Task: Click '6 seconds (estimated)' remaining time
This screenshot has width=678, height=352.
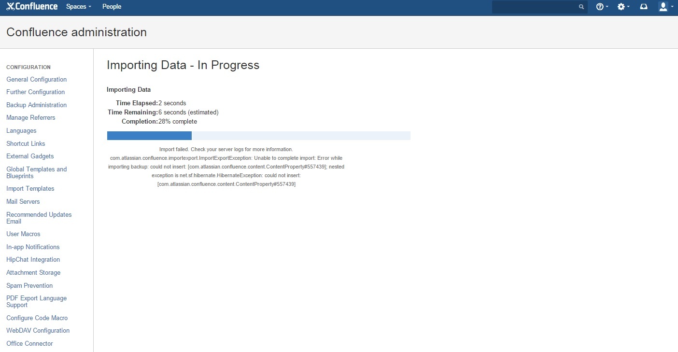Action: coord(188,112)
